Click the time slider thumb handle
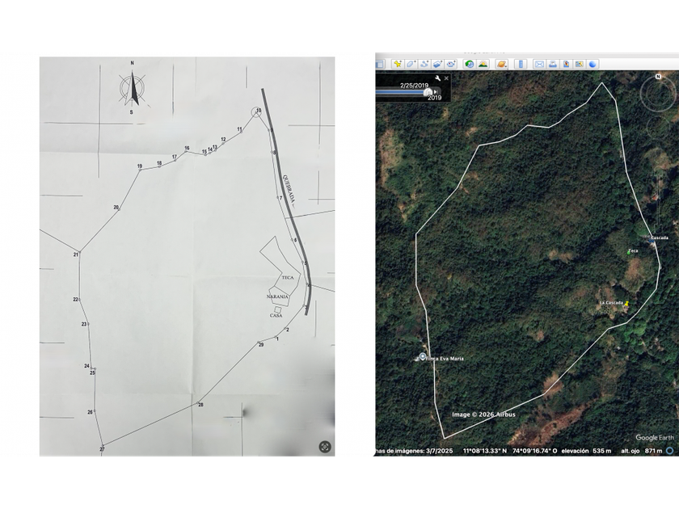The height and width of the screenshot is (509, 679). [428, 91]
